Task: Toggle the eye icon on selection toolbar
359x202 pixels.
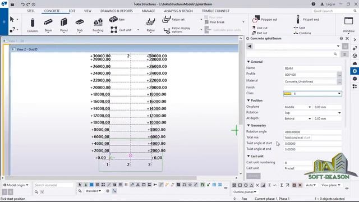Action: [x=225, y=188]
